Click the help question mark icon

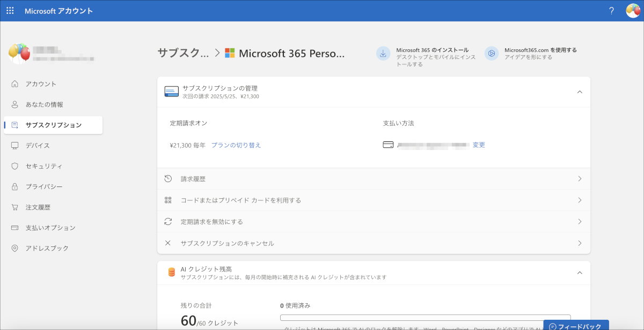tap(611, 10)
